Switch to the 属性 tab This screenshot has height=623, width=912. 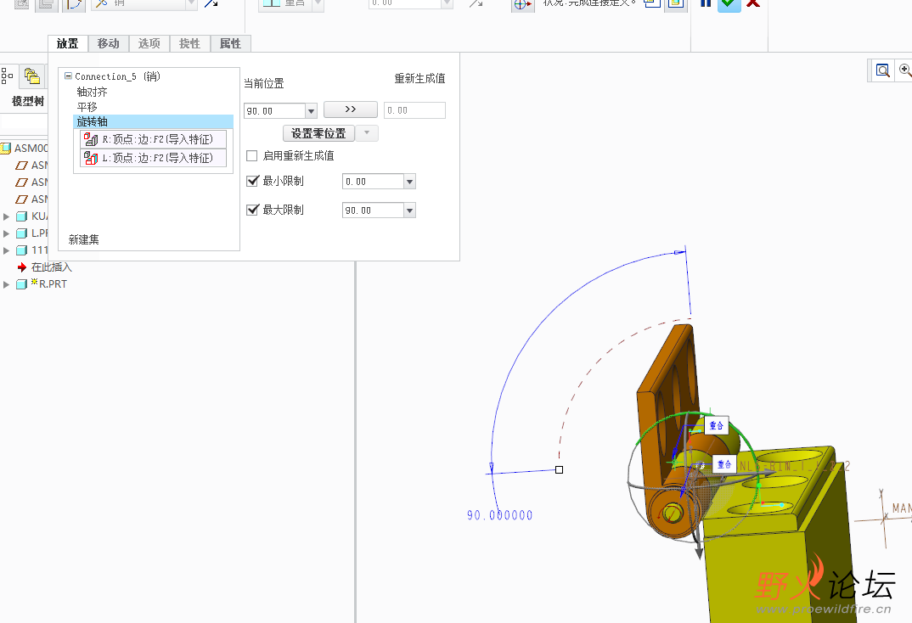pyautogui.click(x=230, y=43)
